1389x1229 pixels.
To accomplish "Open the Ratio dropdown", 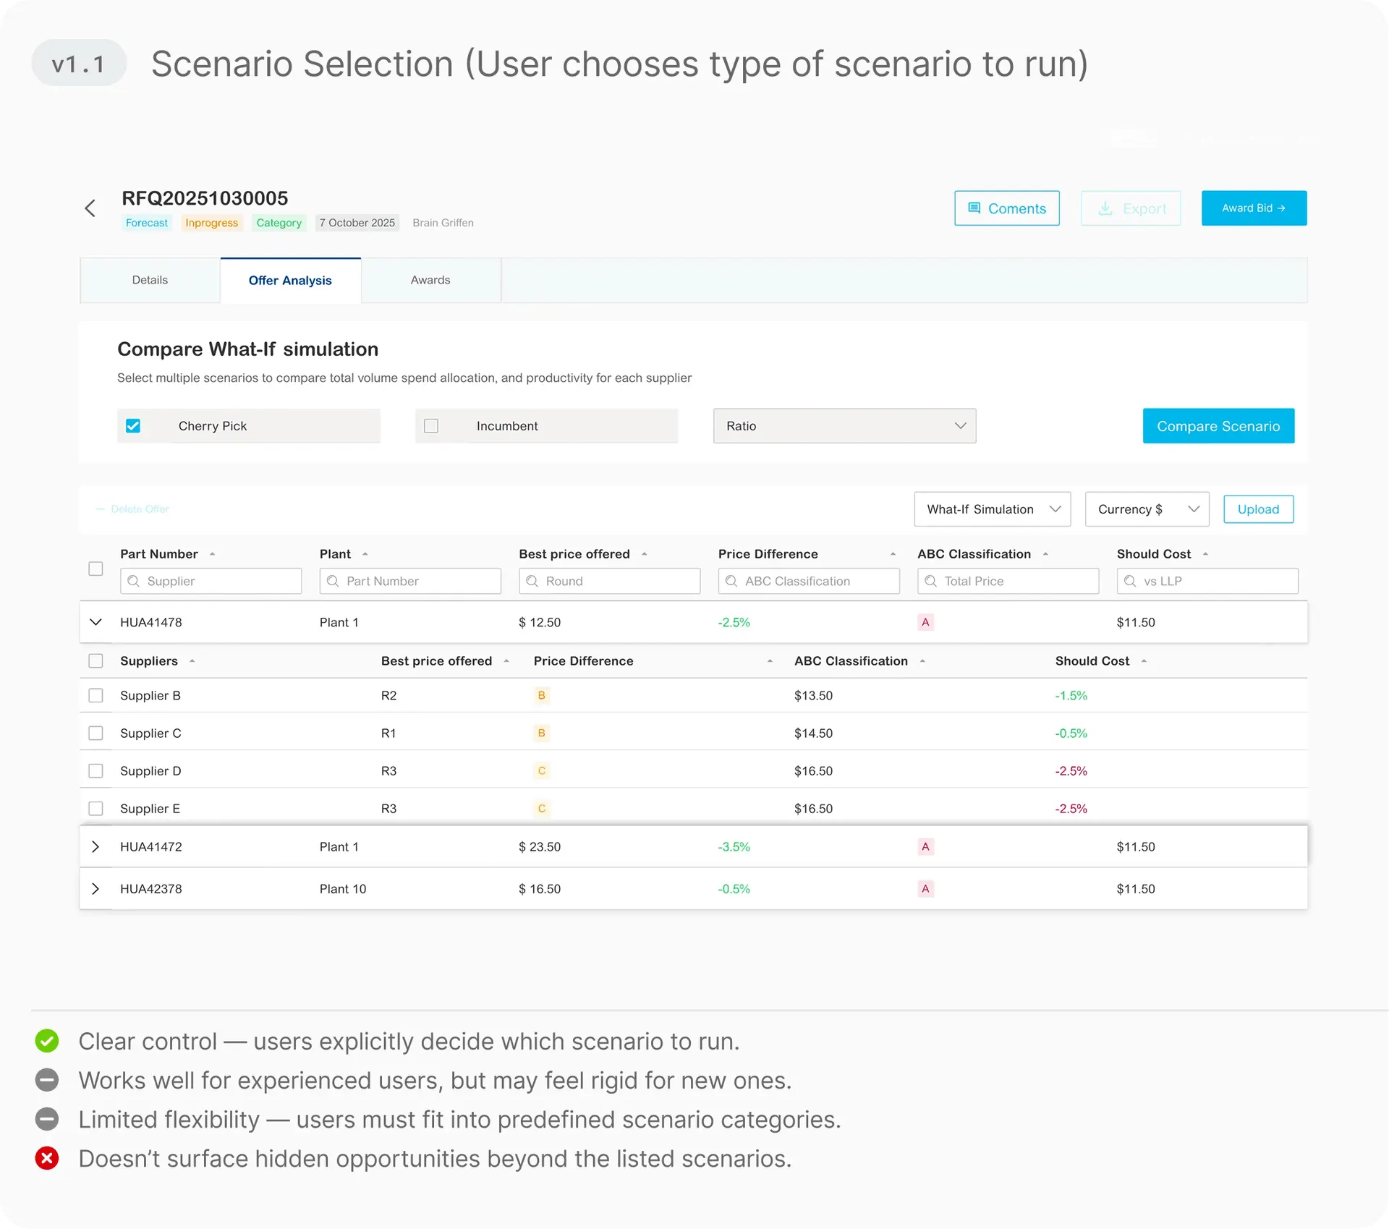I will (x=844, y=426).
